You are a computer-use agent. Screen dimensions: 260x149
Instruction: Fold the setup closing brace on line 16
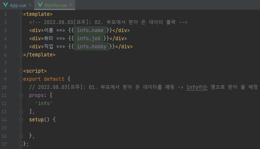(x=21, y=136)
